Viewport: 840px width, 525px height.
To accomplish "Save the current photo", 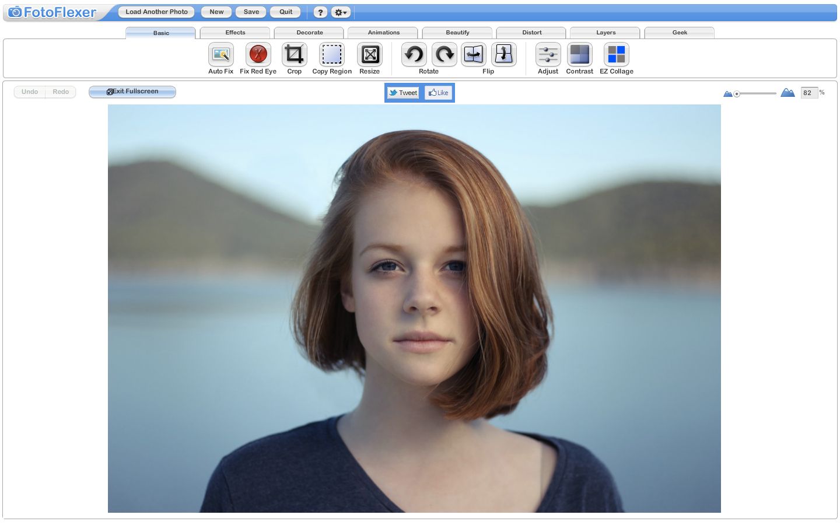I will point(251,12).
